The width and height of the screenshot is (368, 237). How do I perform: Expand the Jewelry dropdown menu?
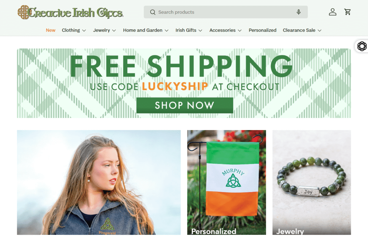click(x=105, y=30)
